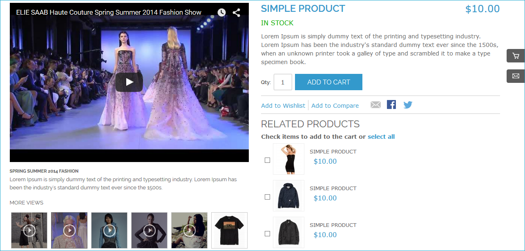Open the floating envelope icon on right edge
This screenshot has height=251, width=525.
(516, 76)
